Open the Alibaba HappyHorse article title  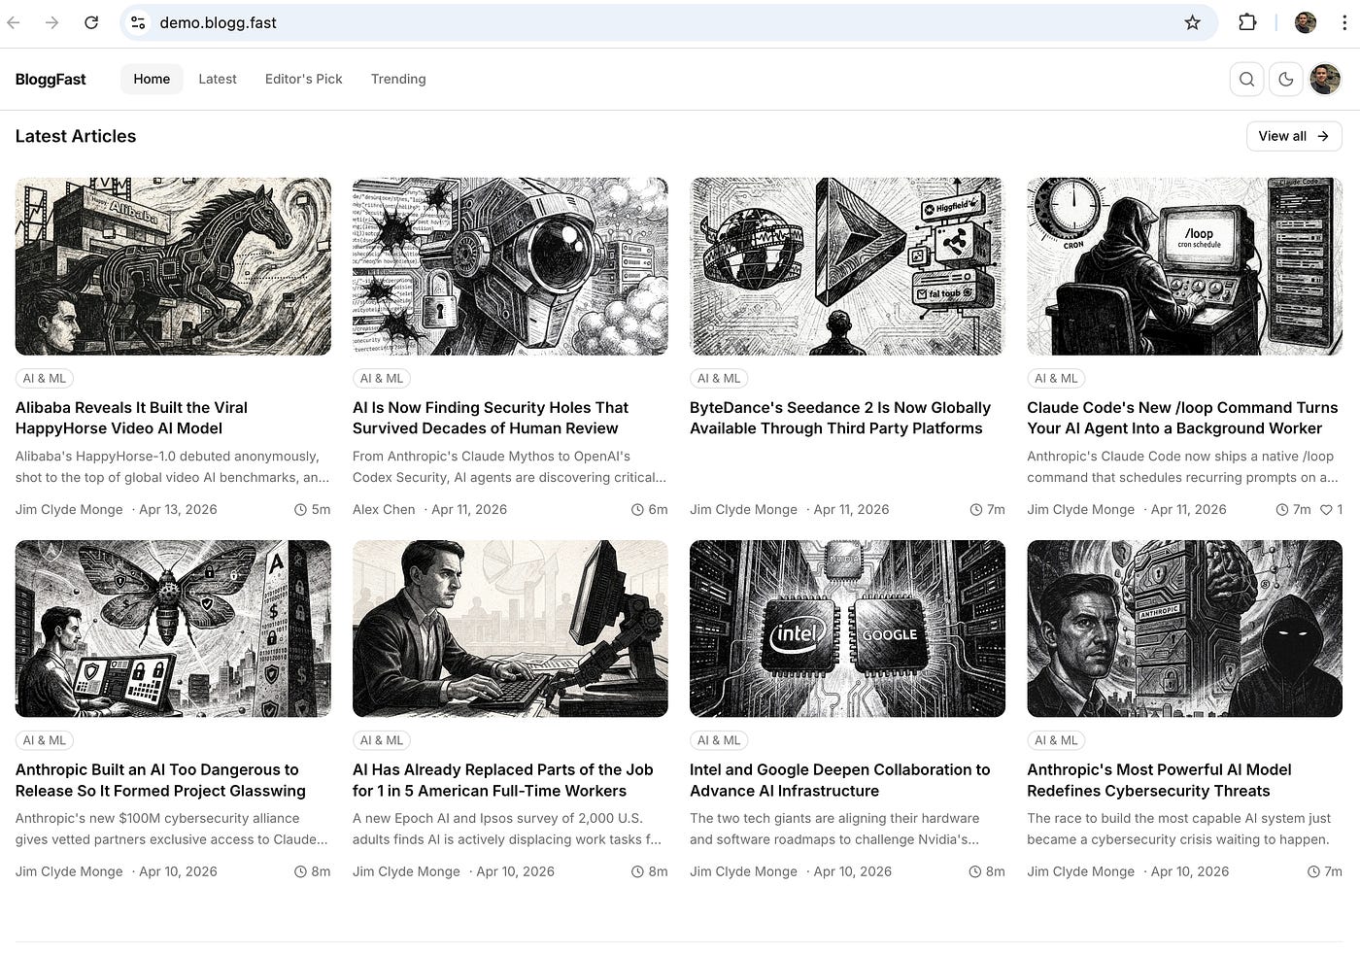pyautogui.click(x=131, y=418)
